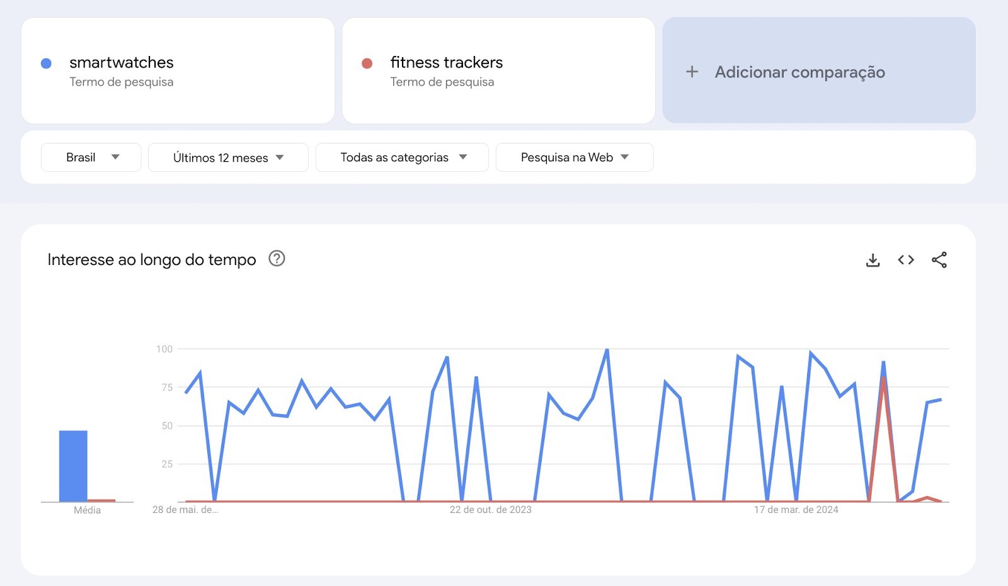Edit the fitness trackers search term
The height and width of the screenshot is (586, 1008).
[x=447, y=62]
